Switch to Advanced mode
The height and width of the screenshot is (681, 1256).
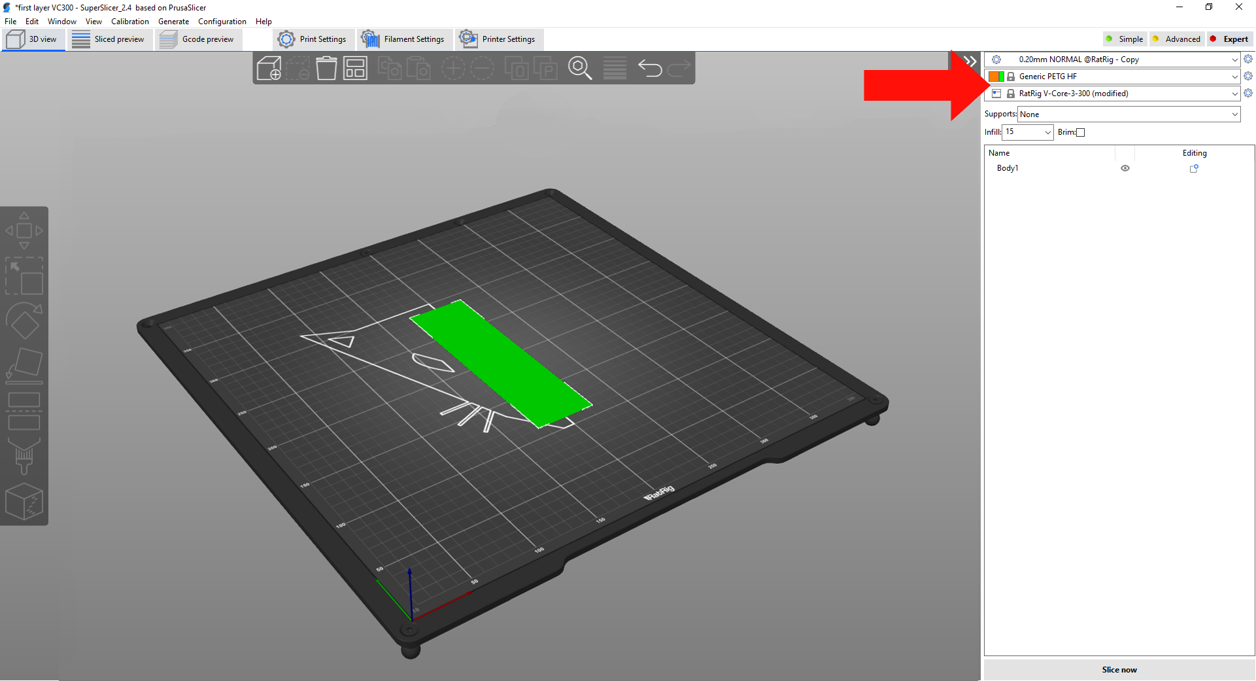click(1177, 39)
